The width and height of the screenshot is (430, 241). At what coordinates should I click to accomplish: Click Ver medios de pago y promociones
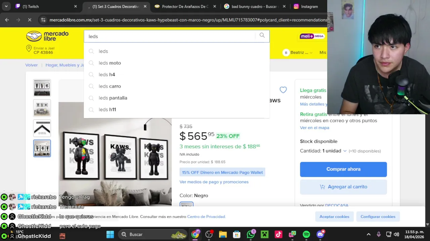pyautogui.click(x=214, y=182)
